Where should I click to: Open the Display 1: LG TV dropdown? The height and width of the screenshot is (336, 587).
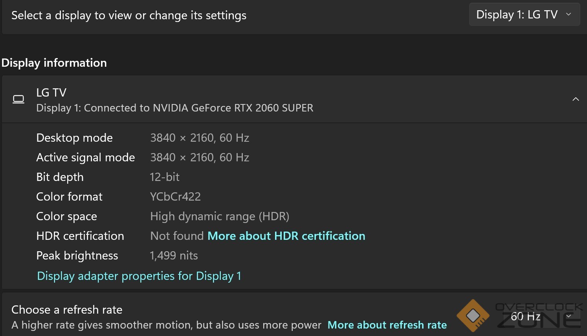click(525, 15)
